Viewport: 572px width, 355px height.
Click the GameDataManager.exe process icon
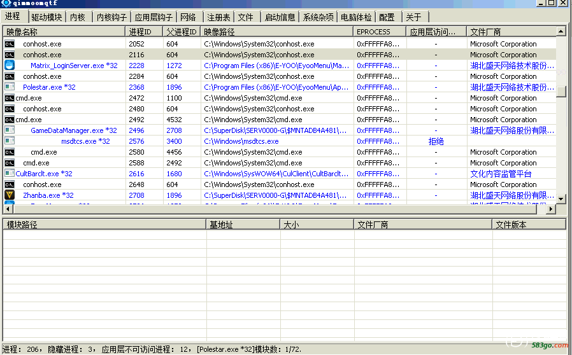click(10, 130)
